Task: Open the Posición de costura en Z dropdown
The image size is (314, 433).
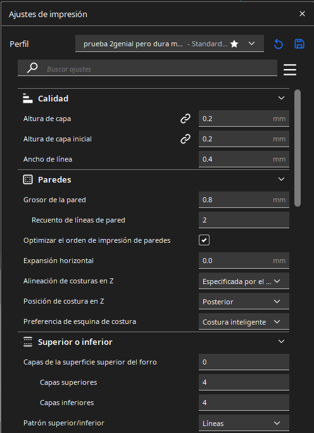Action: 244,302
